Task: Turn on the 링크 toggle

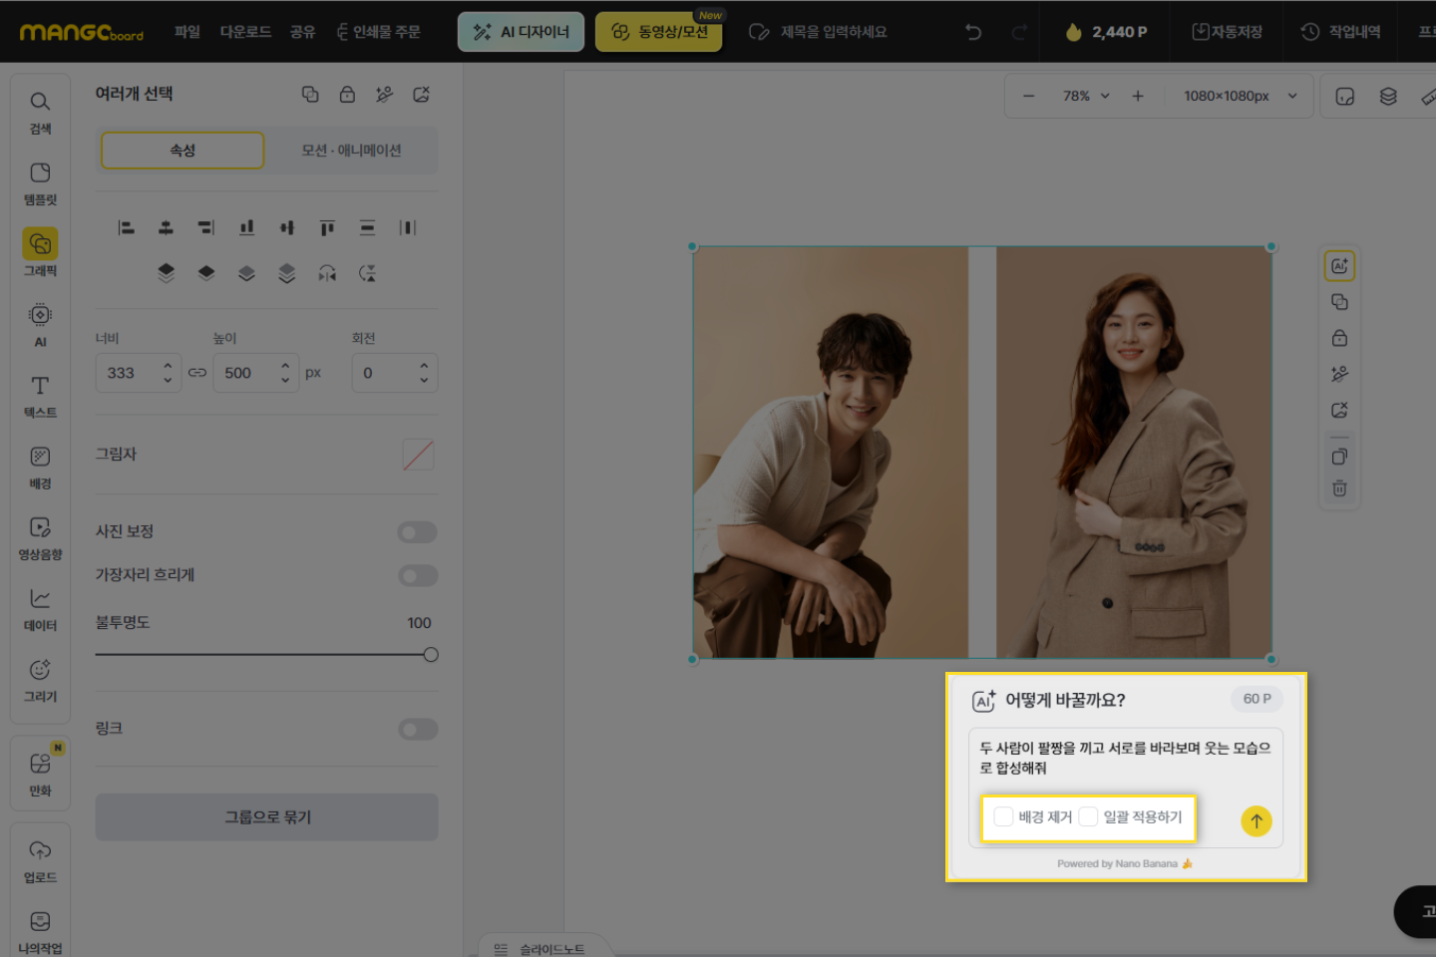Action: tap(418, 730)
